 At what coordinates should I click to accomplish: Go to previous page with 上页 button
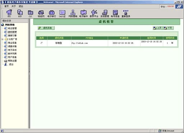(158, 28)
